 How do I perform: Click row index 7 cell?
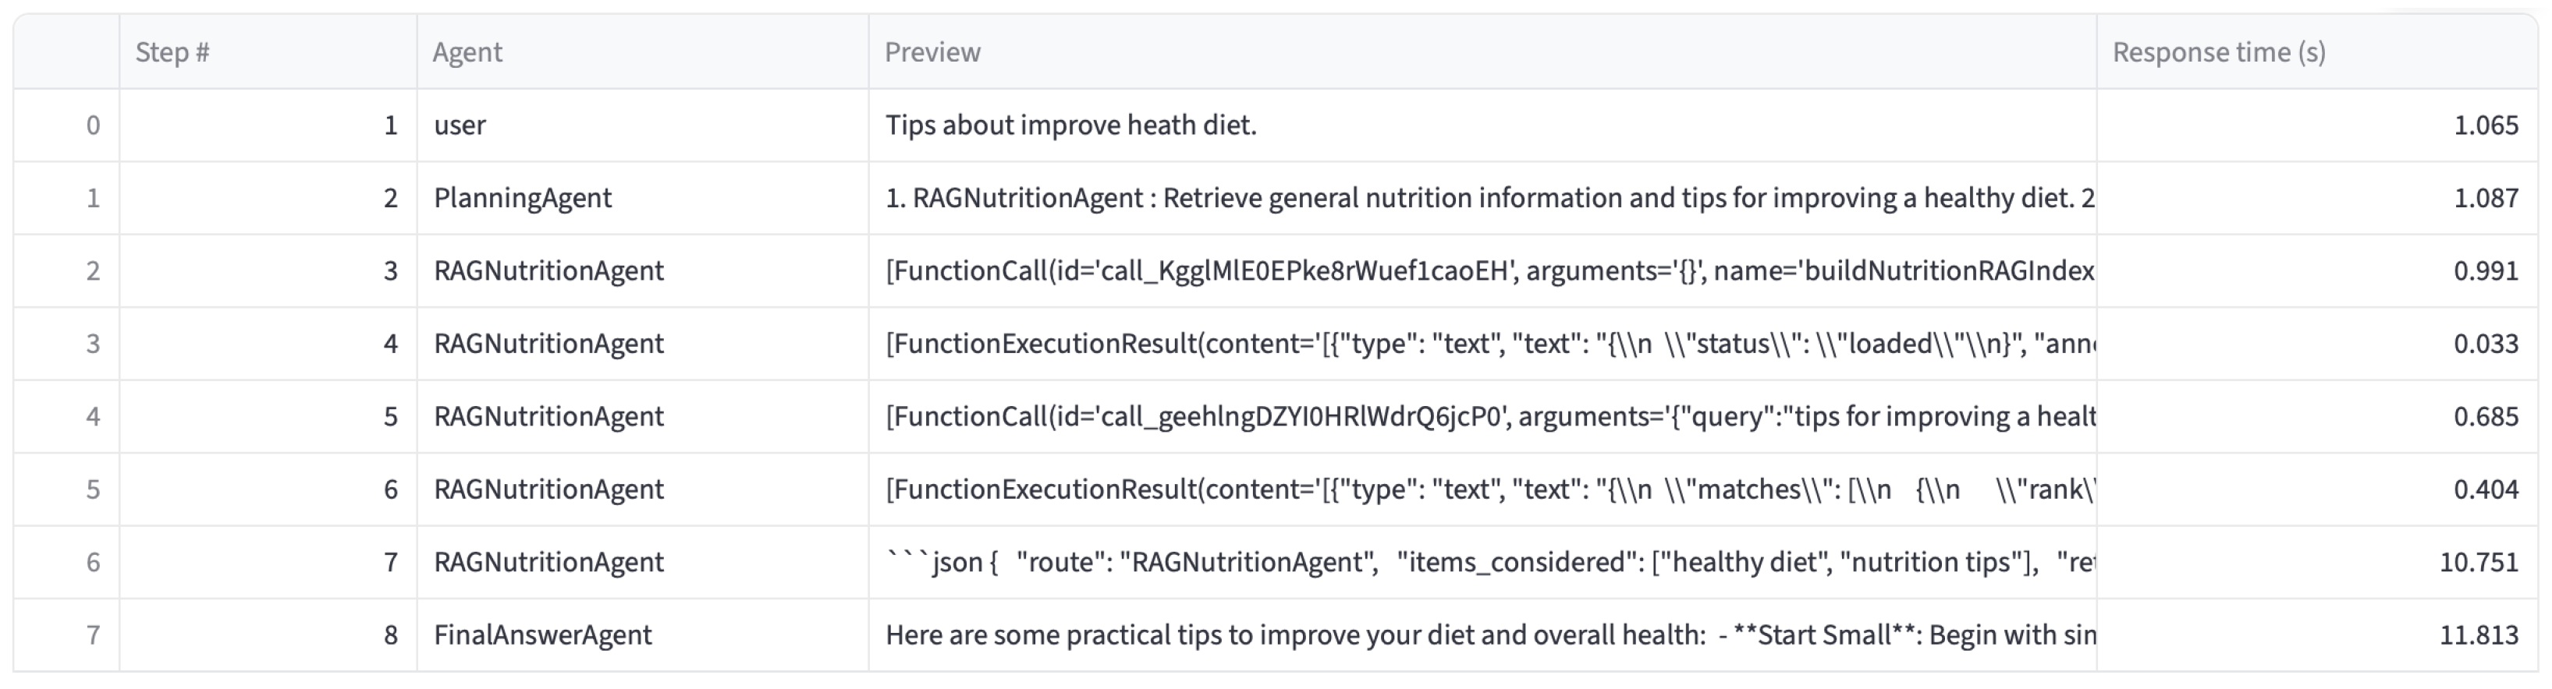pyautogui.click(x=93, y=634)
